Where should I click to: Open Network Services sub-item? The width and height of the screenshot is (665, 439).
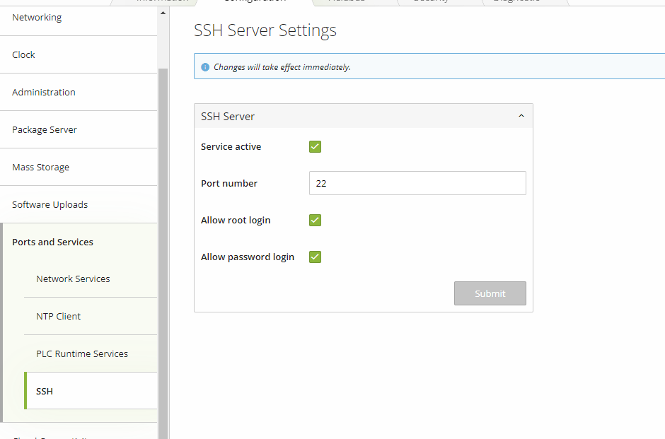(x=91, y=279)
